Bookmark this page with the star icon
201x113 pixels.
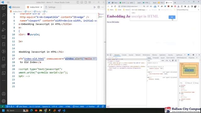point(151,6)
